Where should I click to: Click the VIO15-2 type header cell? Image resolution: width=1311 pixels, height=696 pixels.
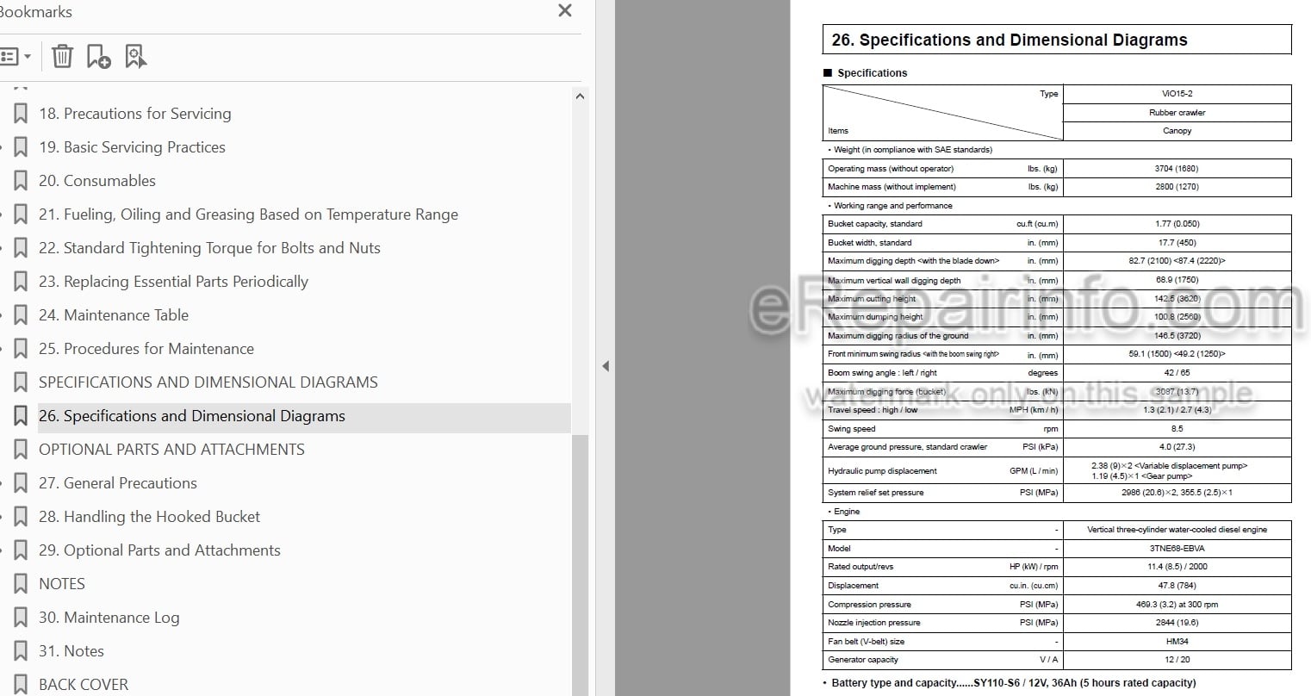pos(1177,94)
